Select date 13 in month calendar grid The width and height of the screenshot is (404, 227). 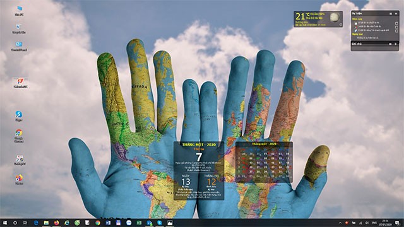[x=251, y=163]
